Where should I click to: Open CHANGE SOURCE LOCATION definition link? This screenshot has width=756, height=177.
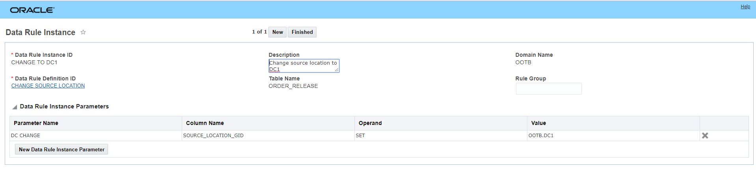pyautogui.click(x=48, y=86)
